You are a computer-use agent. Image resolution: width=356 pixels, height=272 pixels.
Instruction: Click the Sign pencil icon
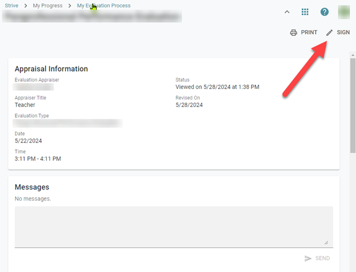(x=330, y=33)
